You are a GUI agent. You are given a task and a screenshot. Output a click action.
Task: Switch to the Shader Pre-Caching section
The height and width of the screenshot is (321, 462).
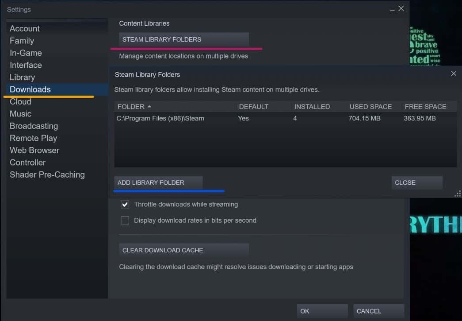47,174
